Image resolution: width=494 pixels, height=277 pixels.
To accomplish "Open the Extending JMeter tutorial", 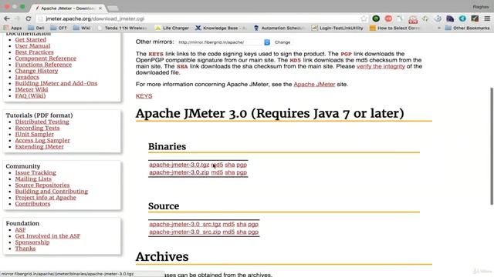I will point(39,147).
